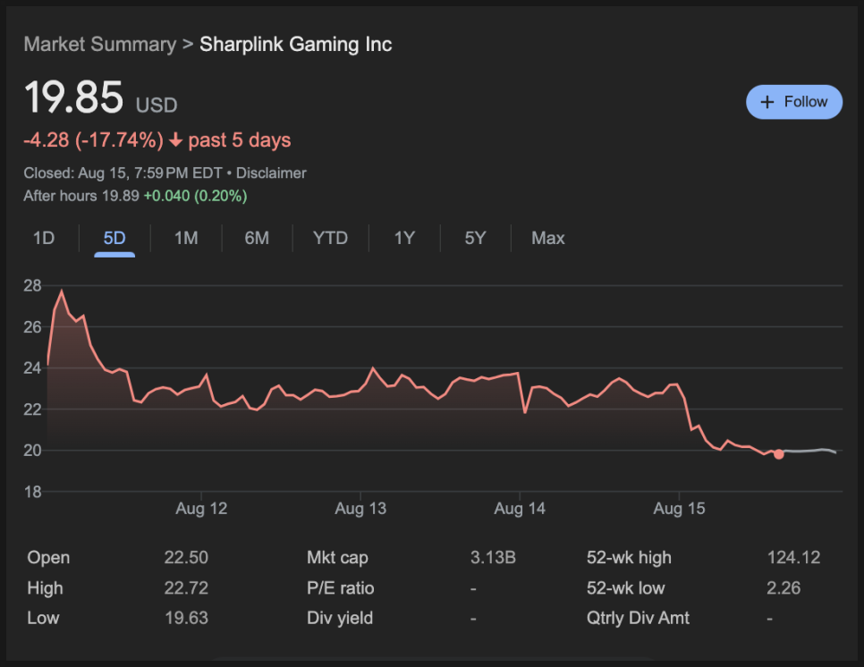Click the Aug 15 axis label
The image size is (864, 667).
pyautogui.click(x=679, y=509)
